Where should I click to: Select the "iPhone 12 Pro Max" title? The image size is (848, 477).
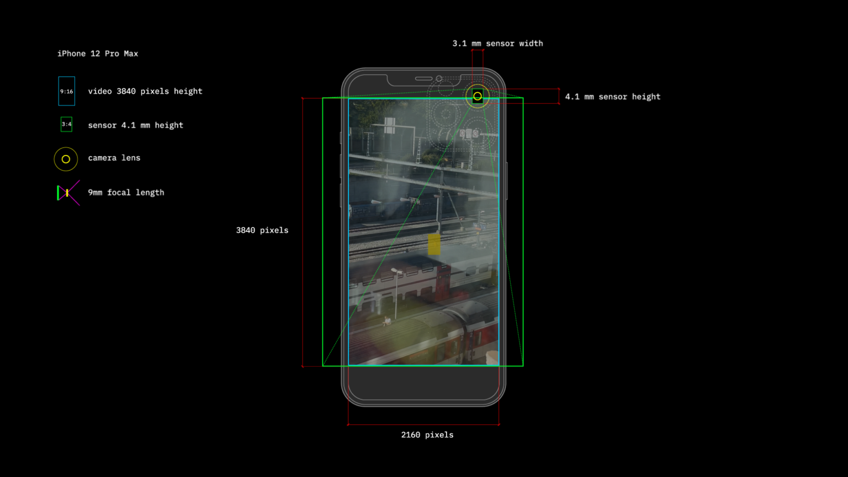coord(98,54)
